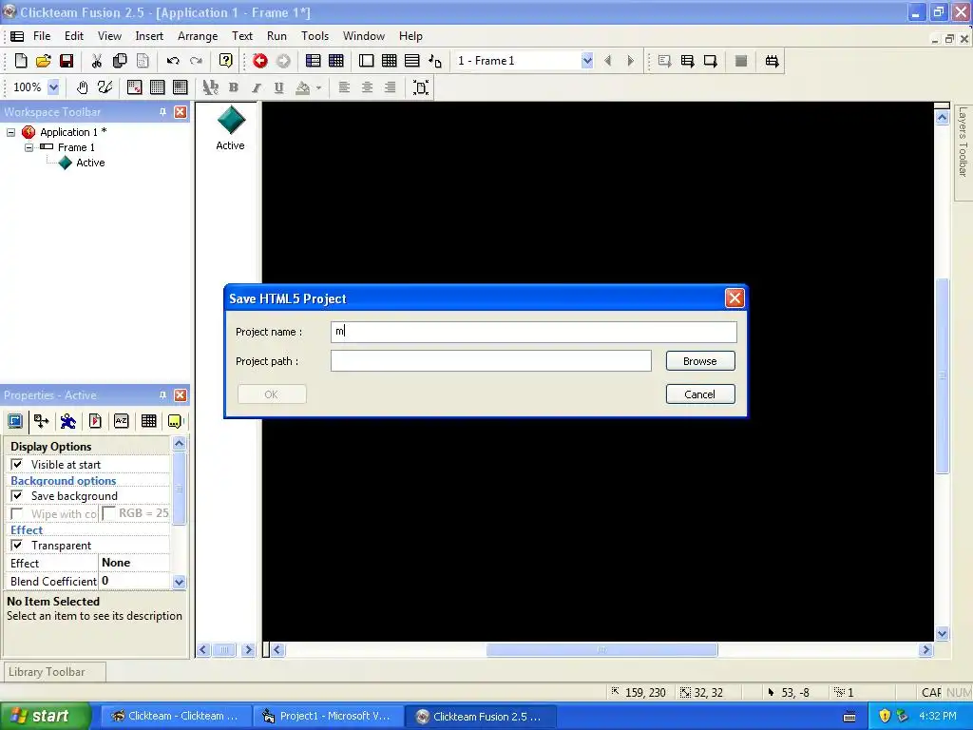Click Cancel in Save HTML5 Project dialog
This screenshot has width=973, height=730.
(700, 394)
